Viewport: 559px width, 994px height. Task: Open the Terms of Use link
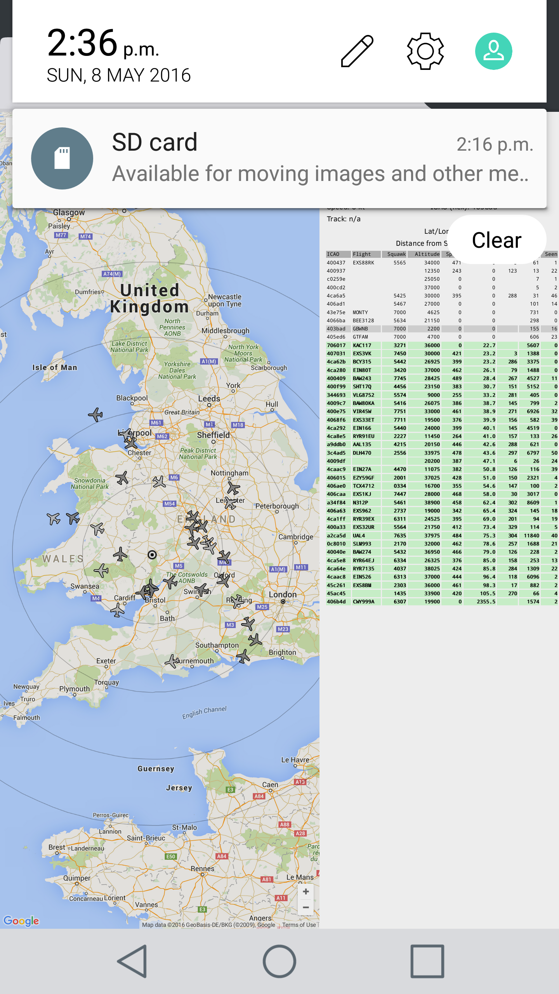(x=299, y=925)
